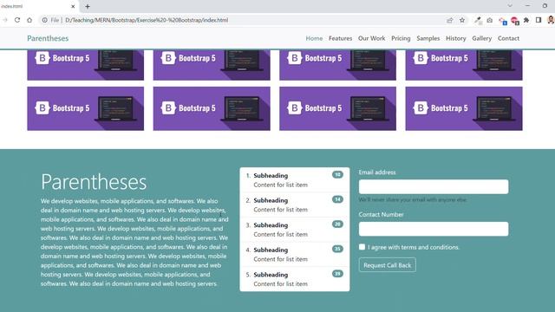Viewport: 555px width, 312px height.
Task: Check agree with terms and conditions
Action: [362, 247]
